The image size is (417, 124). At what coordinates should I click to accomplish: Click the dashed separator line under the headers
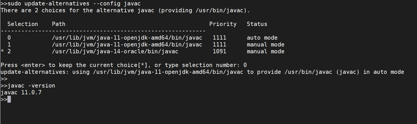tap(103, 31)
